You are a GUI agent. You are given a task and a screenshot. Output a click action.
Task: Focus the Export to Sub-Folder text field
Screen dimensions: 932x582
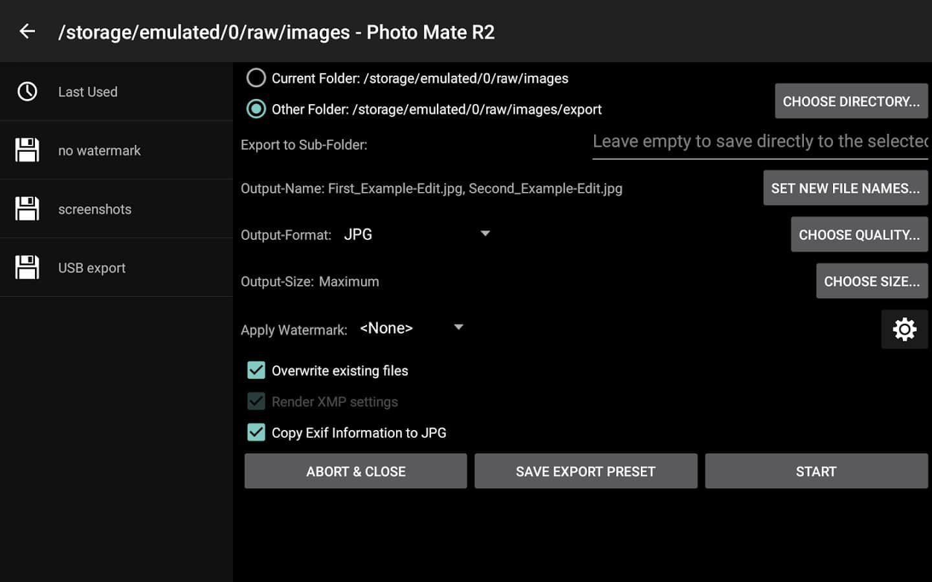coord(759,142)
